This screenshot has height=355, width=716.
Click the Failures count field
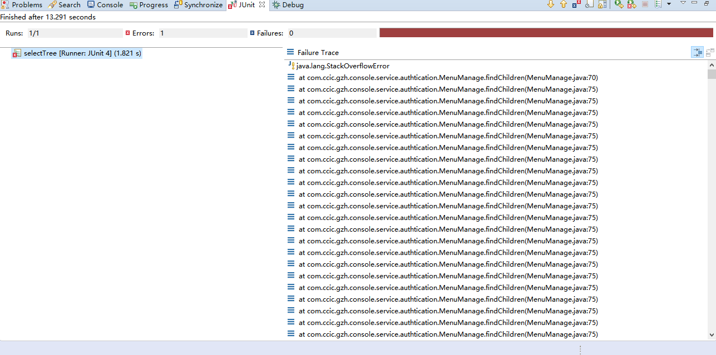(x=332, y=33)
